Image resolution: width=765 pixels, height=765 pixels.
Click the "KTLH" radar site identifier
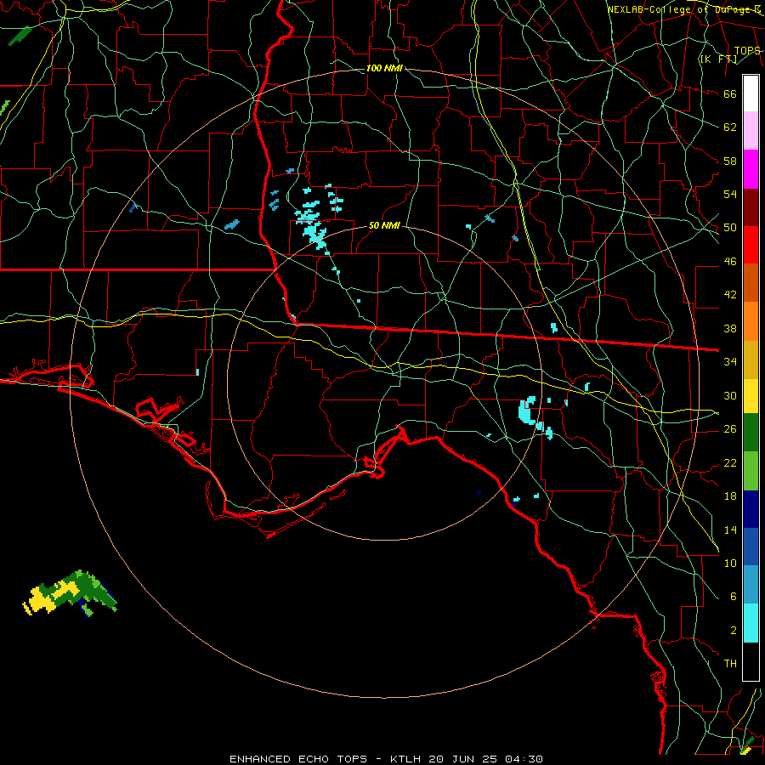[x=407, y=759]
